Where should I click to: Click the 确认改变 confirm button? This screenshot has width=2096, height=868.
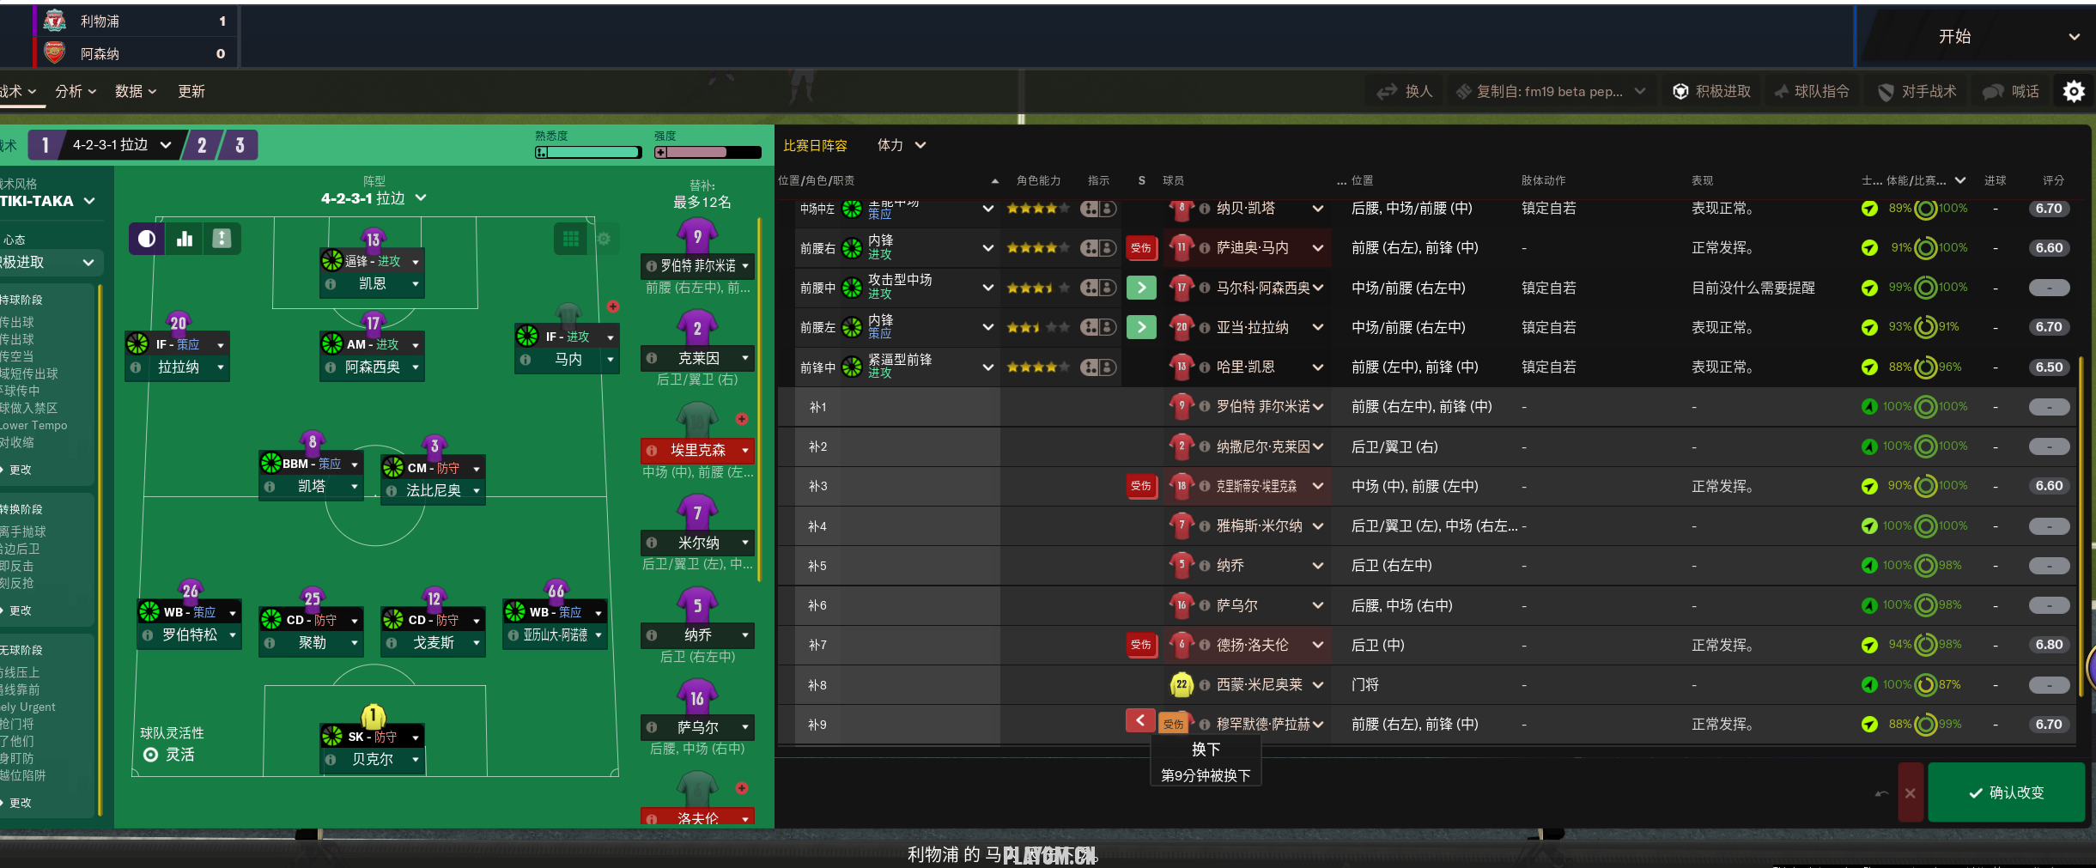coord(2006,792)
